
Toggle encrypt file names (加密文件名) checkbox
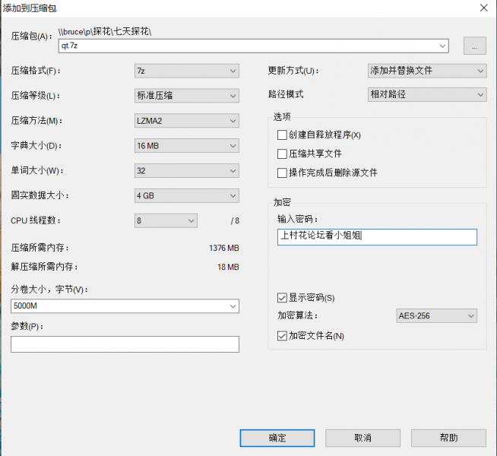click(x=283, y=335)
